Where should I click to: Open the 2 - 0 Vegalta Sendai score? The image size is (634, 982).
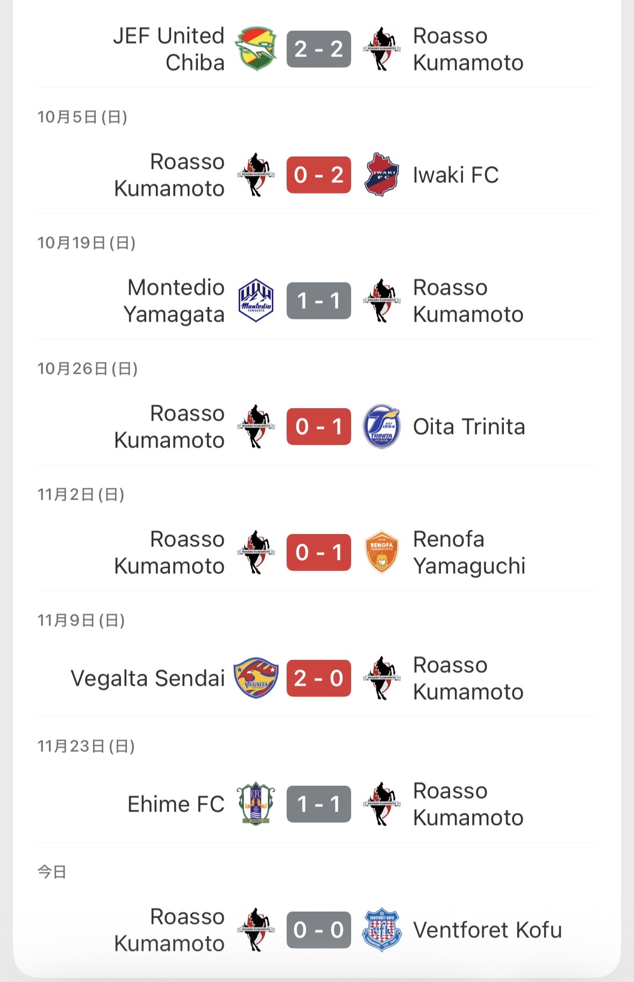pos(318,678)
